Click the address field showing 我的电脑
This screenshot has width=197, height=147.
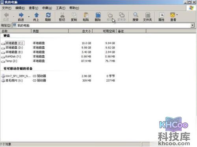(x=101, y=26)
